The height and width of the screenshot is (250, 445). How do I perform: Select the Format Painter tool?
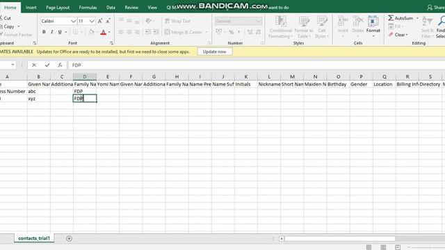(15, 35)
